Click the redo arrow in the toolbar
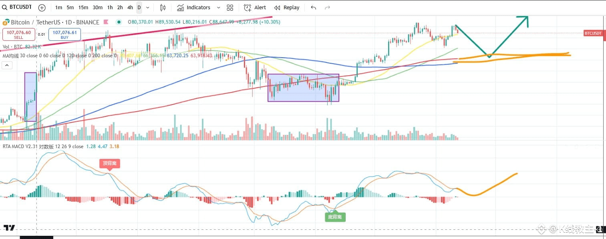The width and height of the screenshot is (606, 239). point(327,8)
